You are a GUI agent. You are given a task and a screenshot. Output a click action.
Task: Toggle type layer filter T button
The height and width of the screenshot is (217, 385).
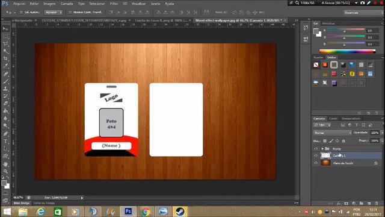point(357,125)
